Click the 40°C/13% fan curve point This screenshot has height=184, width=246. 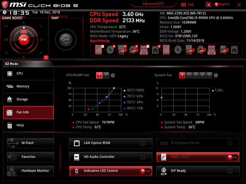[x=92, y=109]
